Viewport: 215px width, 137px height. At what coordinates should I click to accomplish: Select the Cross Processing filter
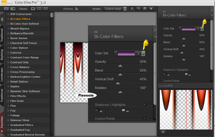(x=22, y=72)
